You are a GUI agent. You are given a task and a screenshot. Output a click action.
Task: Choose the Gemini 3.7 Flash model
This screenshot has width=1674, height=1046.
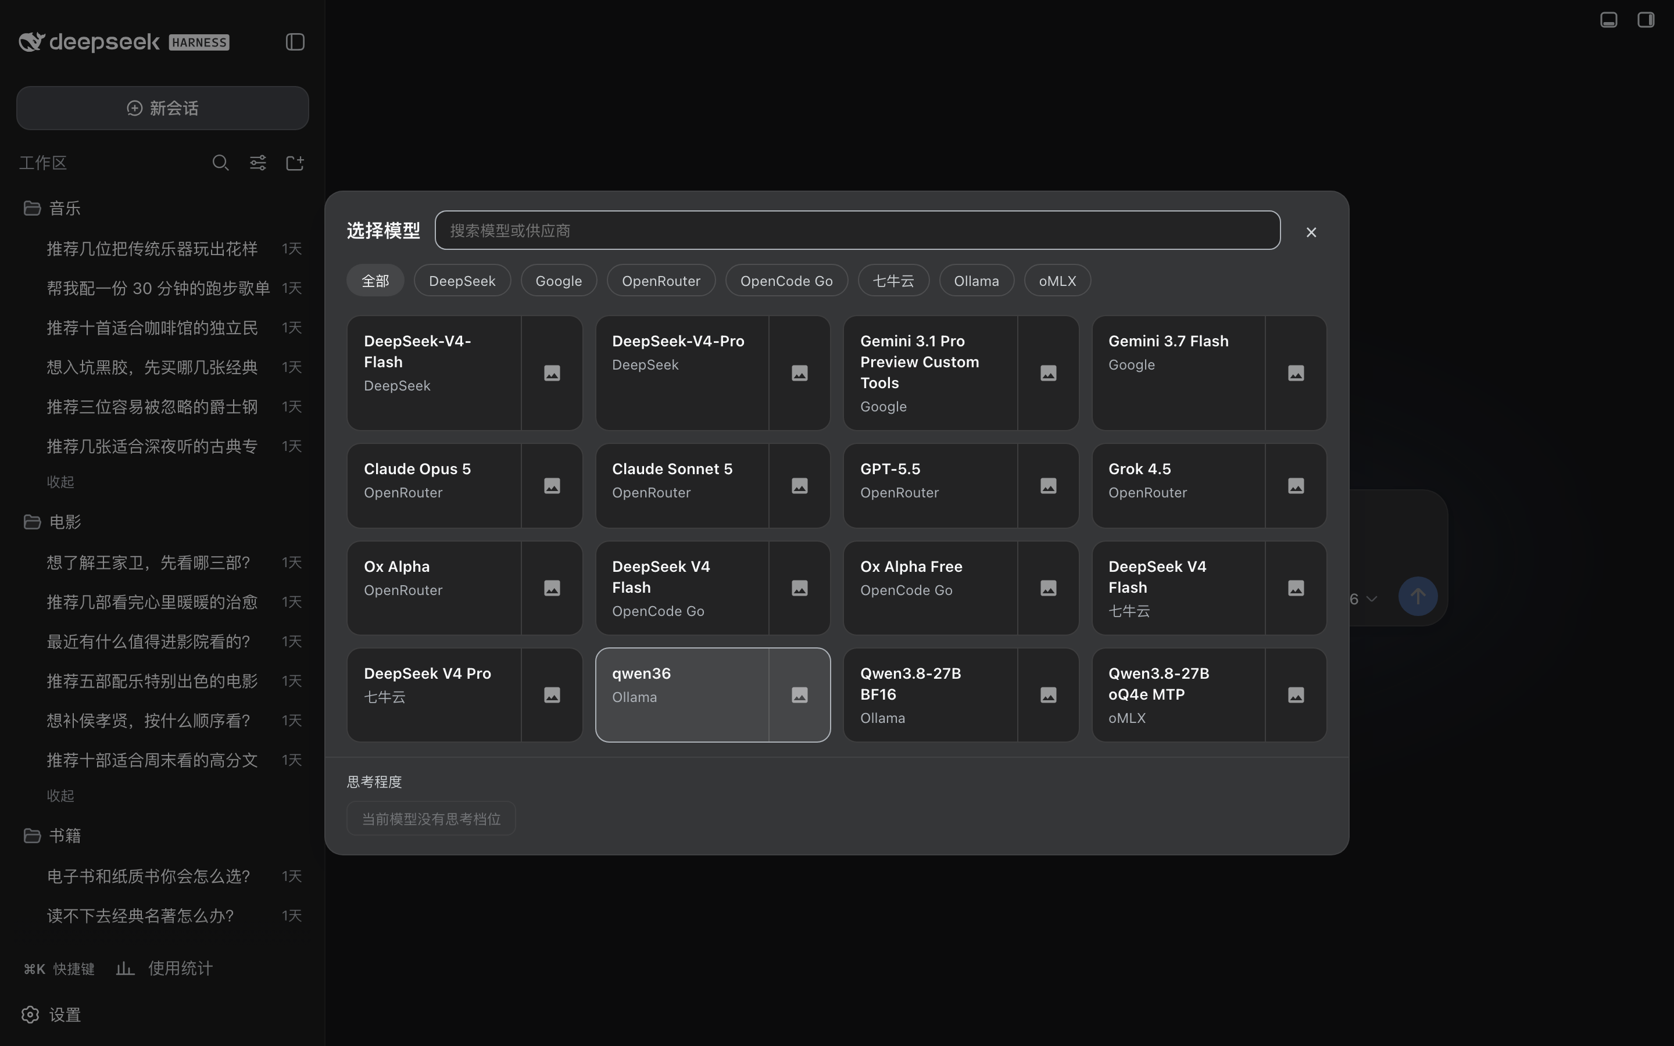click(x=1179, y=374)
